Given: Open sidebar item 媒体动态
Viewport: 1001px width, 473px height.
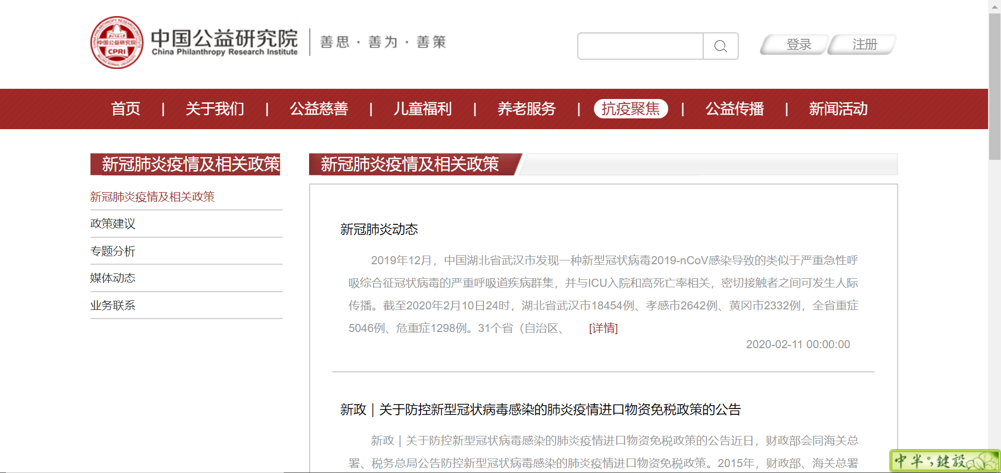Looking at the screenshot, I should tap(113, 278).
